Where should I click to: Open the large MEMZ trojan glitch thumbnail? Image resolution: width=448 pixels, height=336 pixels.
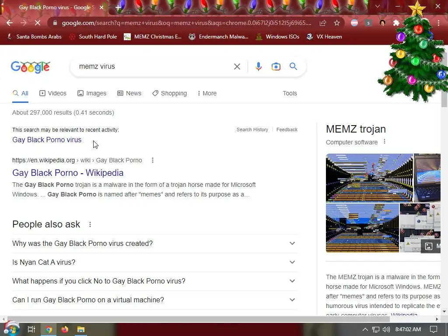point(369,178)
